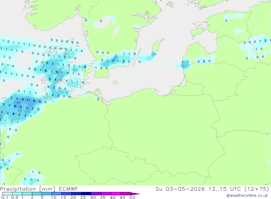Click the '9' precipitation value near '11'
The width and height of the screenshot is (271, 199).
34,101
